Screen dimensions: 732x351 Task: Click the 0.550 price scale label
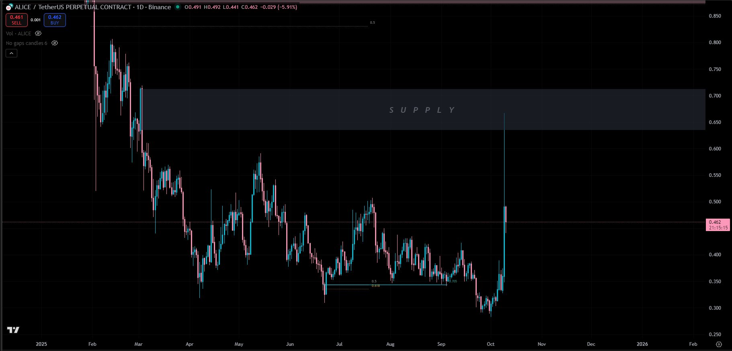pos(715,175)
